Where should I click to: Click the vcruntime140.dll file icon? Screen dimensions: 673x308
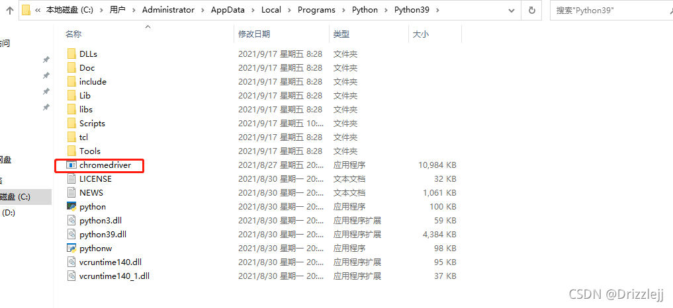point(71,262)
